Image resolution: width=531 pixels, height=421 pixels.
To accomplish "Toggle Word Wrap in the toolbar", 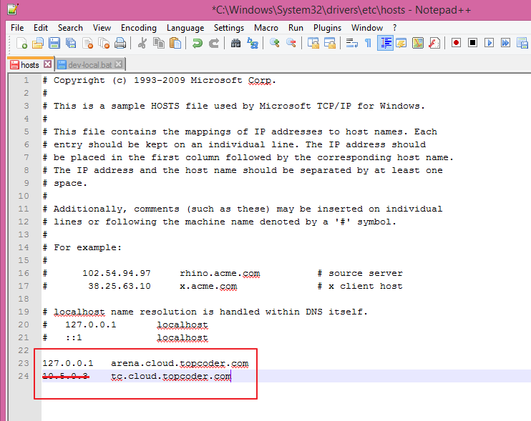I will point(351,43).
